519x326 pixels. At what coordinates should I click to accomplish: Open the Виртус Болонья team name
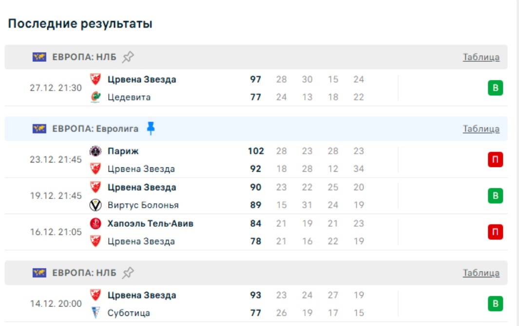coord(143,205)
